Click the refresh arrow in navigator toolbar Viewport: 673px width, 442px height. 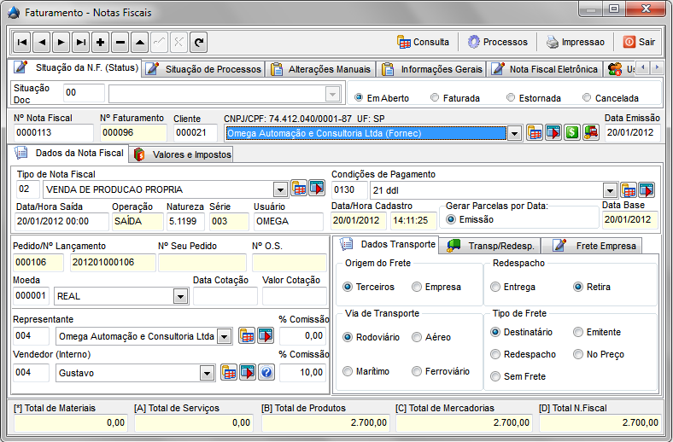click(x=198, y=42)
